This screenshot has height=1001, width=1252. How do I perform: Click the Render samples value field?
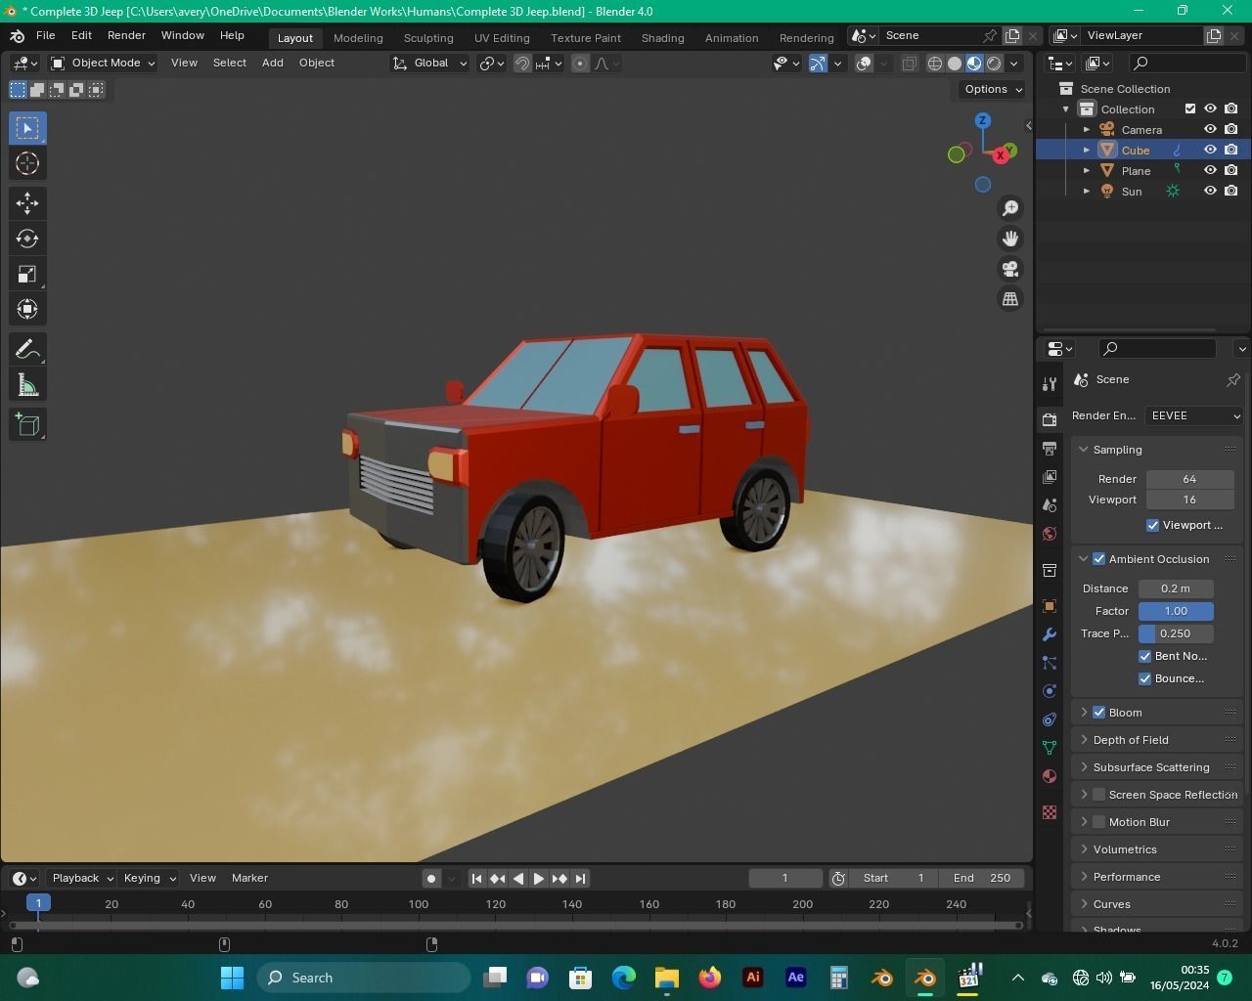(1189, 479)
